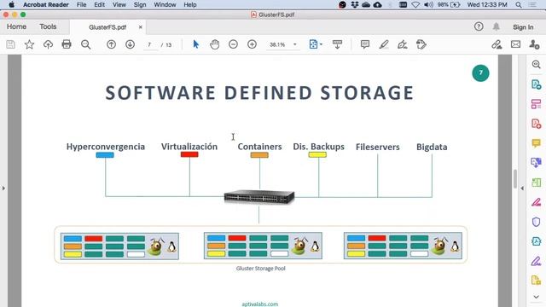546x307 pixels.
Task: Switch to the Tools tab
Action: (48, 26)
